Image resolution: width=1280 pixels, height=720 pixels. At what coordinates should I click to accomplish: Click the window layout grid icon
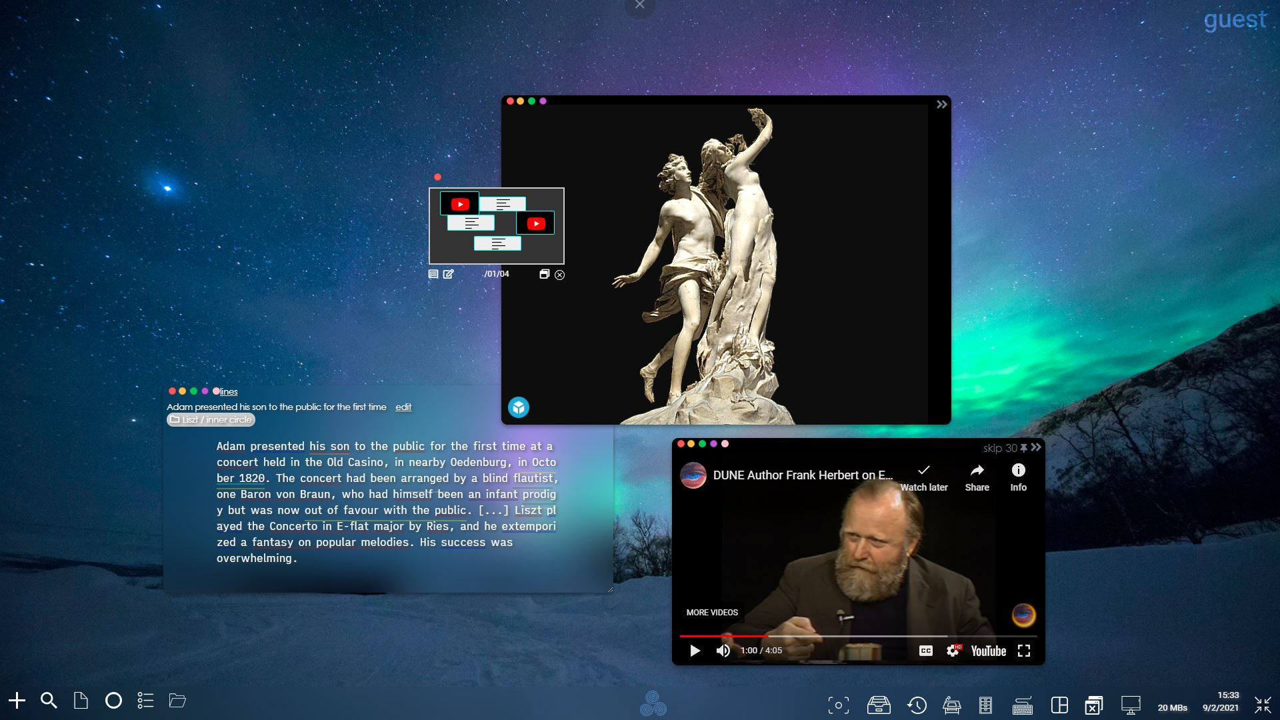pos(1059,705)
